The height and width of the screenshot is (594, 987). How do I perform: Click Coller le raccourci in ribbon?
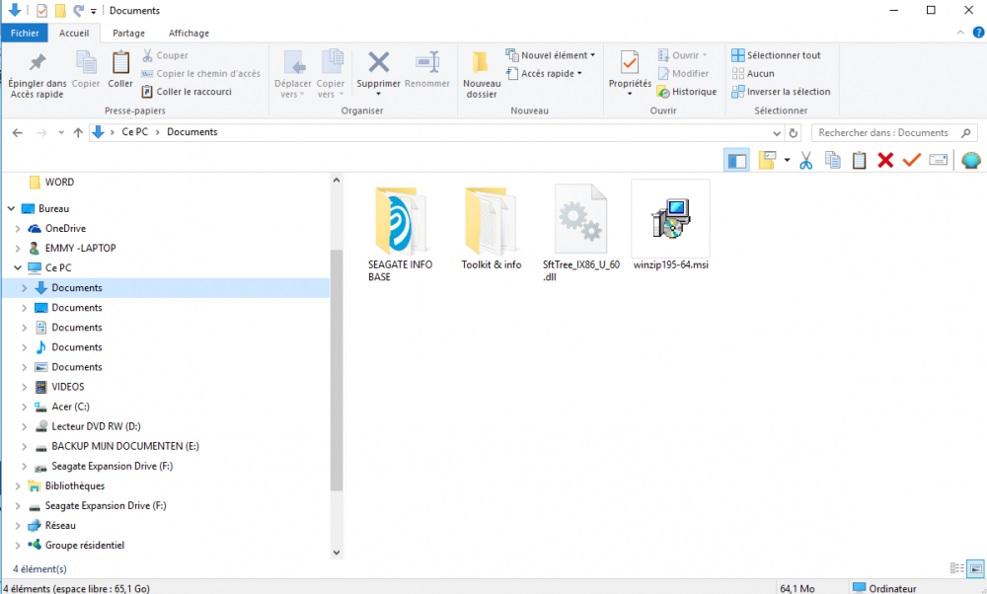click(x=187, y=92)
